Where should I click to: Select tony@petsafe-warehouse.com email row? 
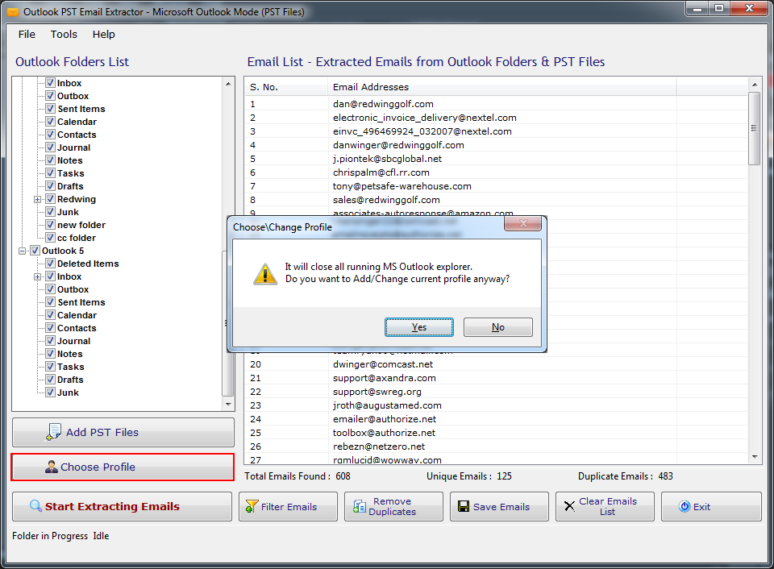coord(497,186)
